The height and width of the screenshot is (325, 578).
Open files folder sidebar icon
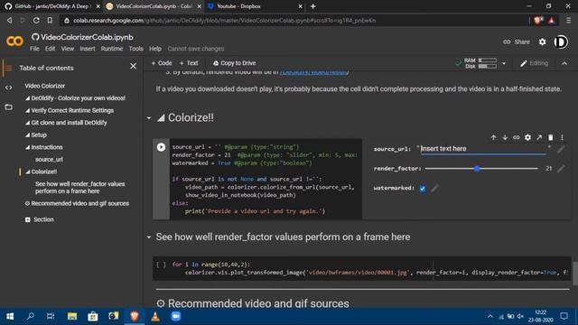8,107
